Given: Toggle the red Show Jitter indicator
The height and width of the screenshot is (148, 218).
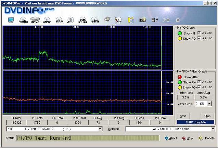Looking at the screenshot, I should click(x=180, y=77).
